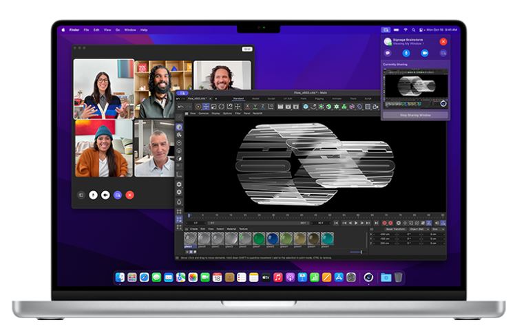Select the Move tool in Cinema 4D toolbar
The width and height of the screenshot is (526, 335).
coord(205,107)
